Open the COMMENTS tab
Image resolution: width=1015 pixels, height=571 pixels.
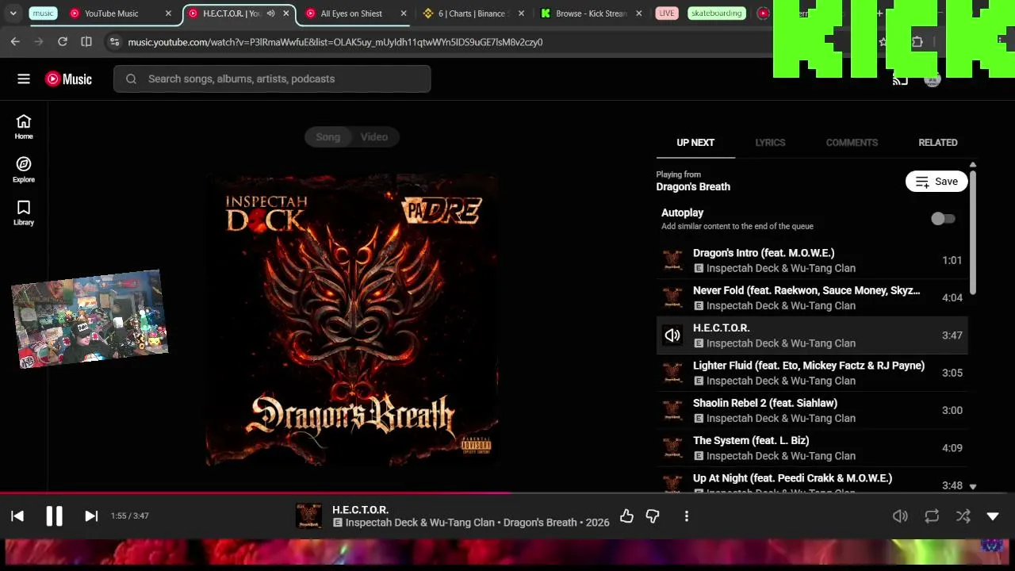(x=852, y=143)
